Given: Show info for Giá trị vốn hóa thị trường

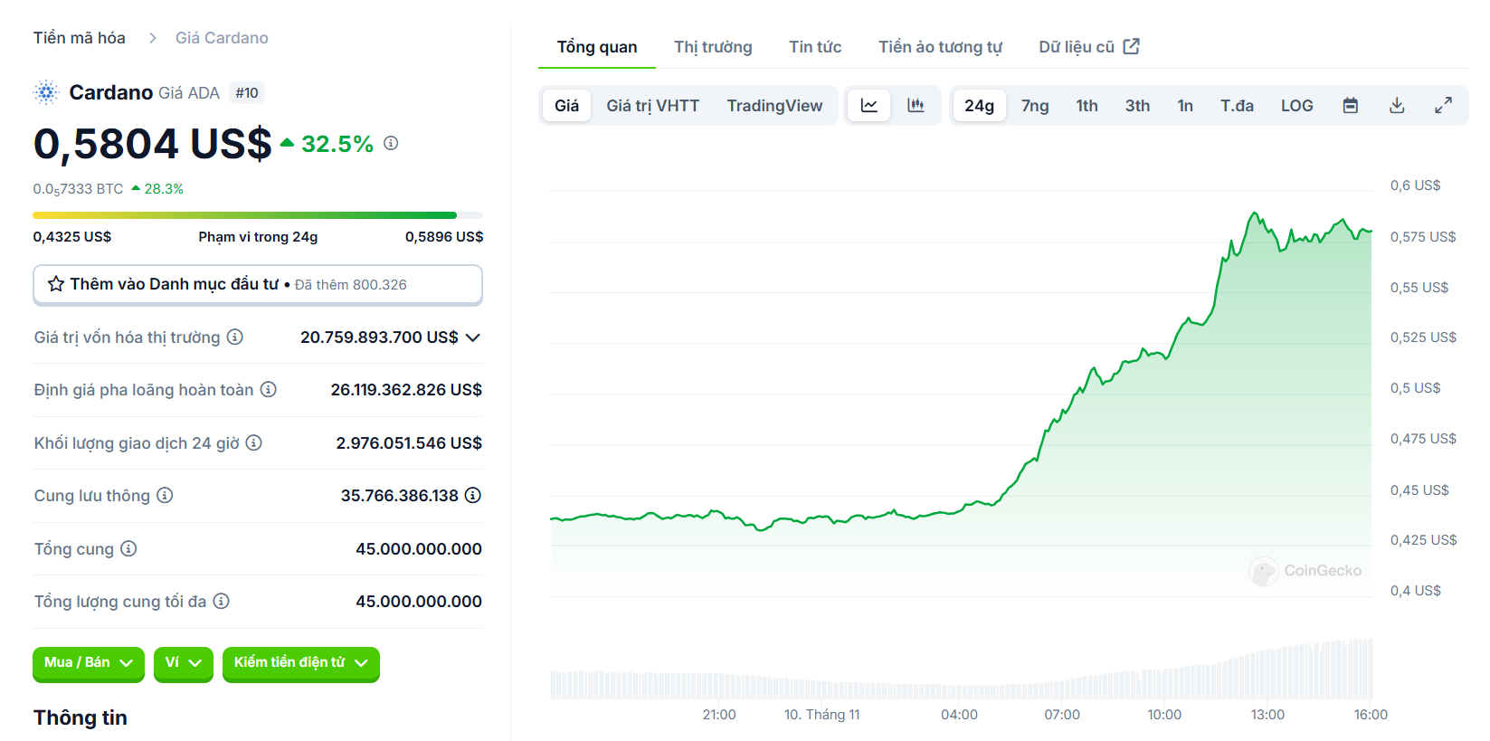Looking at the screenshot, I should tap(235, 337).
